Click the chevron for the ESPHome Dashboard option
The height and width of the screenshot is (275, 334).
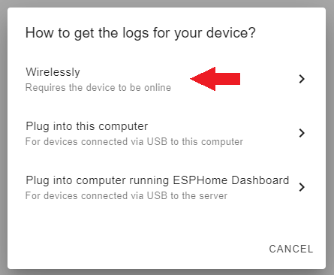pos(302,187)
